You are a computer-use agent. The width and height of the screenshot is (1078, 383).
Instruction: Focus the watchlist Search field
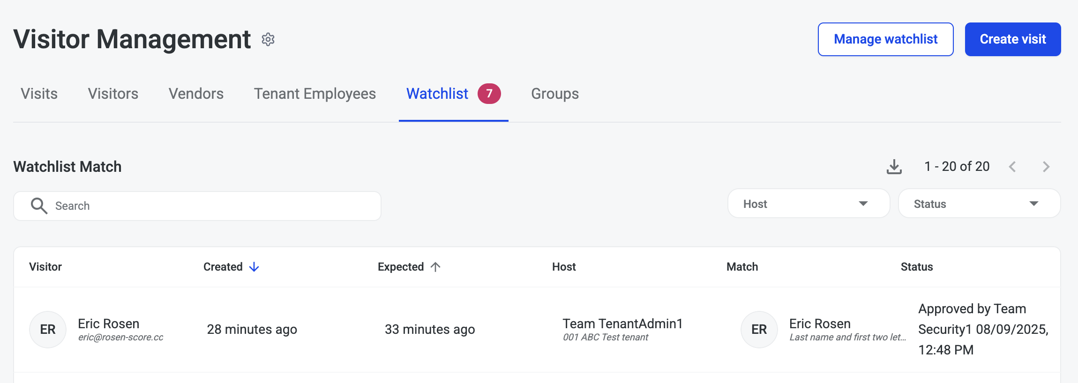click(211, 206)
